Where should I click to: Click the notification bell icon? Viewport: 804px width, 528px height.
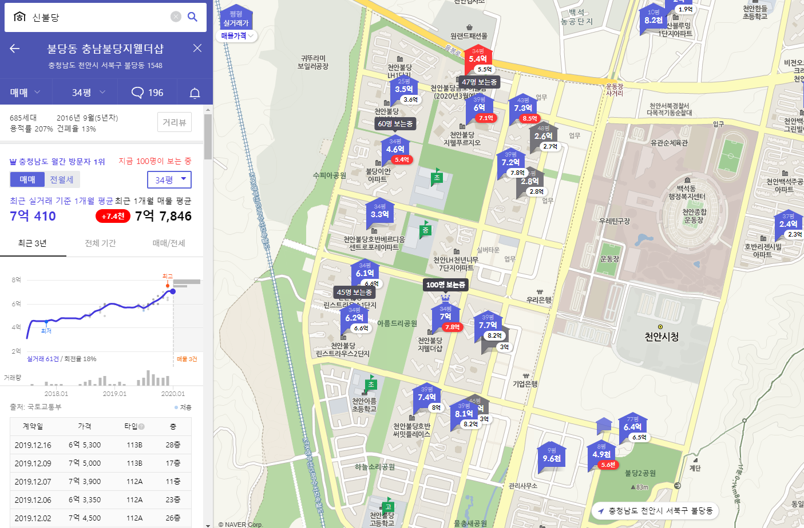point(195,93)
